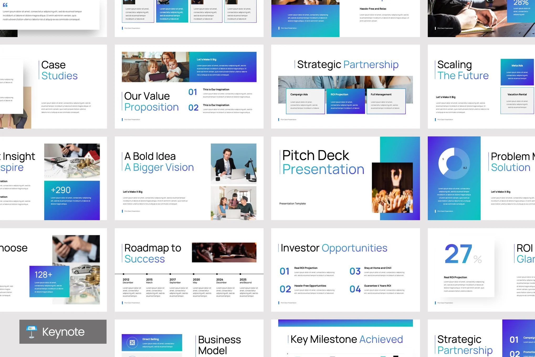Click the blue quotation mark icon

click(5, 5)
